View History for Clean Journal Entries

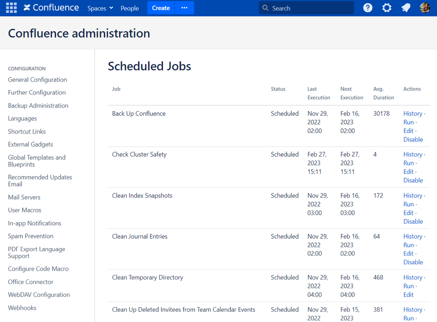point(413,236)
